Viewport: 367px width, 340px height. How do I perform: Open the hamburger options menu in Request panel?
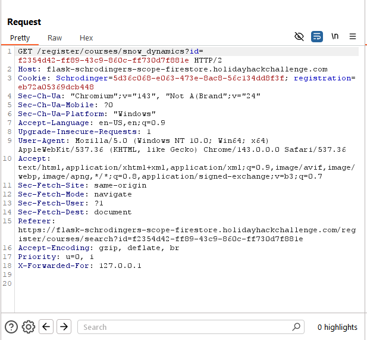353,36
